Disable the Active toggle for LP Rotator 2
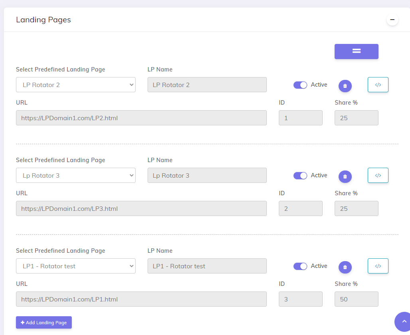410x335 pixels. pos(300,85)
